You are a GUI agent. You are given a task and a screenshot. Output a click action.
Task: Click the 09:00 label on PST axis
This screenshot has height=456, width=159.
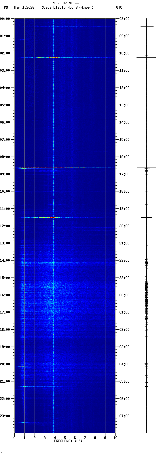[x=5, y=174]
